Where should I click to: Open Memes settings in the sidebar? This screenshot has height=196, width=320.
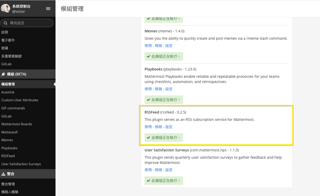pos(7,140)
